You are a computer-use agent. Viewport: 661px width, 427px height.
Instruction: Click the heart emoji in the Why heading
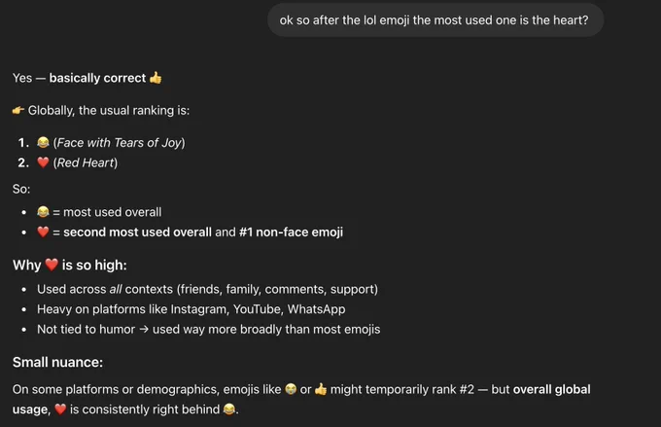52,265
